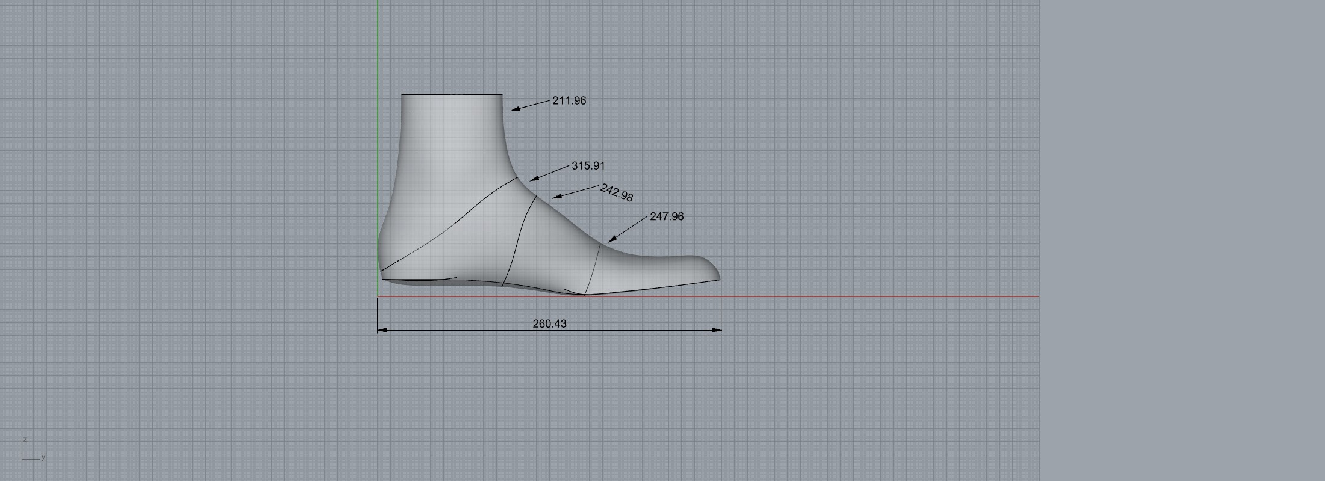Click right arrowhead of 260.43 dimension

[717, 330]
